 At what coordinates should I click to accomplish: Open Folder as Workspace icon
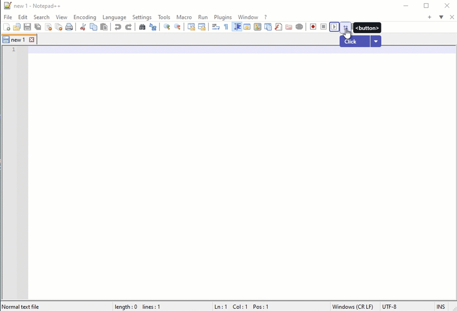[289, 27]
